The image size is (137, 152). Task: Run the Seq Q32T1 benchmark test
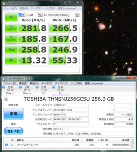point(11,28)
